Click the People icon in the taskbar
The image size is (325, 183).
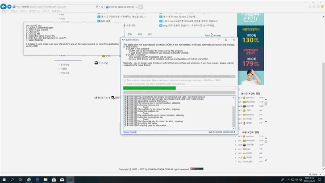[283, 180]
